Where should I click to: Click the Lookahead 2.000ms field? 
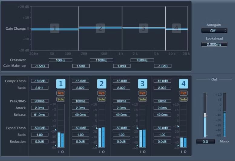point(214,44)
